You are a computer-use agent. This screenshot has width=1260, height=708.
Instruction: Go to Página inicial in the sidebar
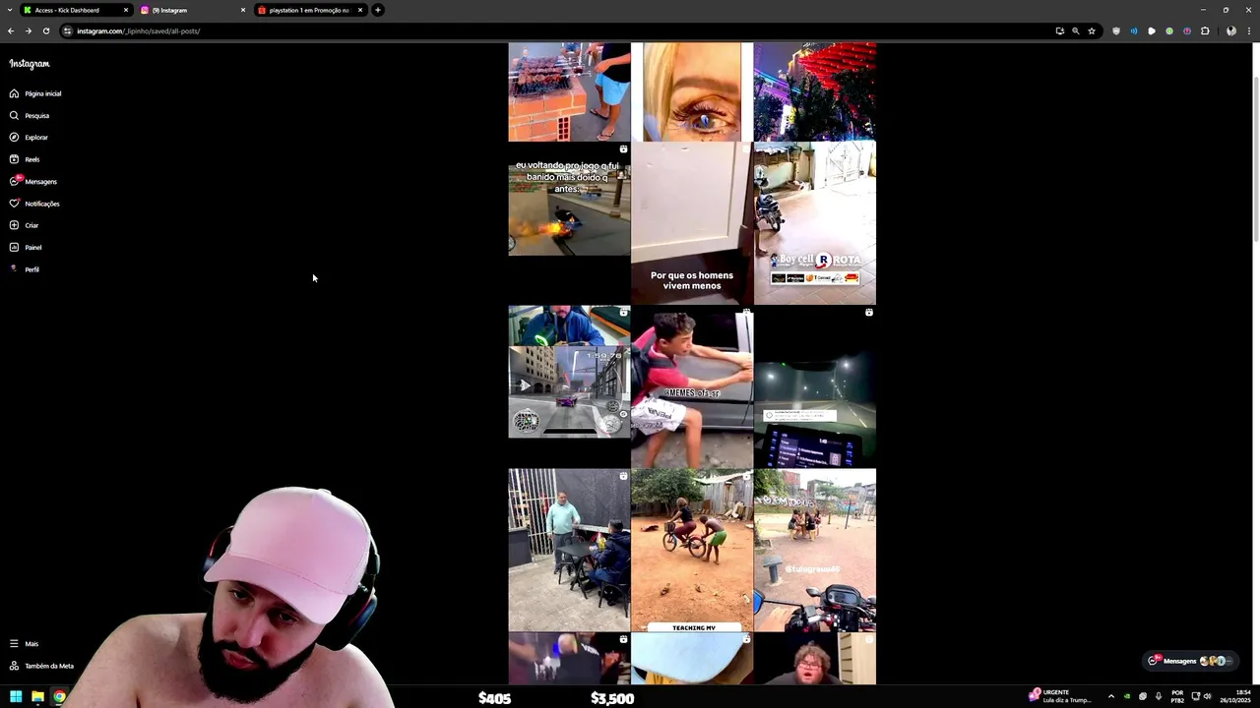click(x=35, y=93)
